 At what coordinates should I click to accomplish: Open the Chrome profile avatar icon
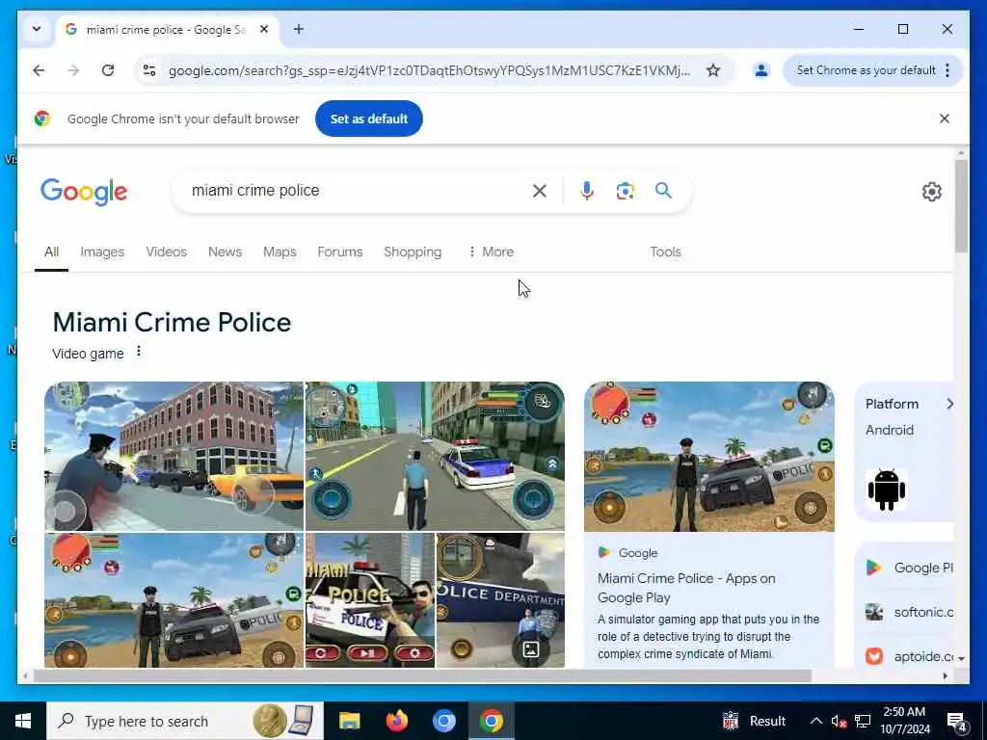(761, 70)
